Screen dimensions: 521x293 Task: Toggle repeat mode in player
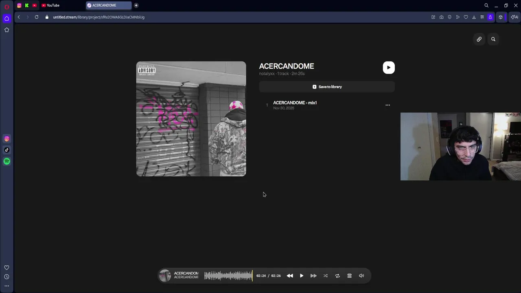point(337,276)
